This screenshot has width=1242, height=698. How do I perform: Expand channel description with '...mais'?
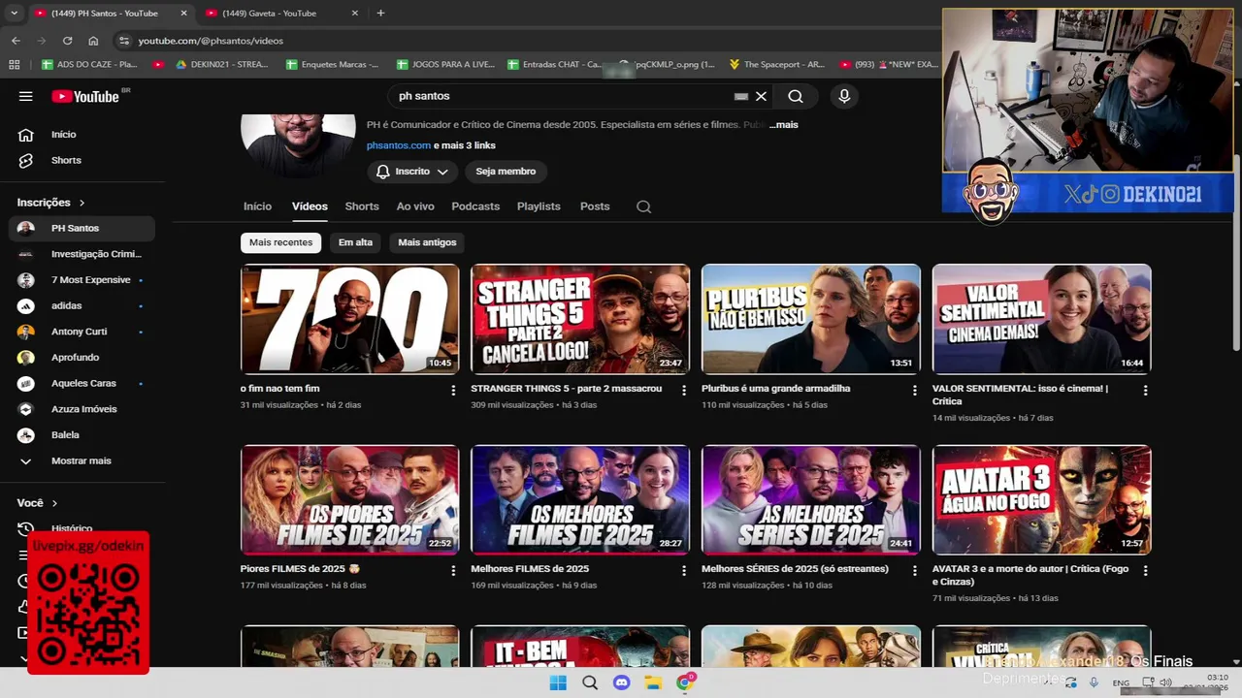tap(784, 125)
